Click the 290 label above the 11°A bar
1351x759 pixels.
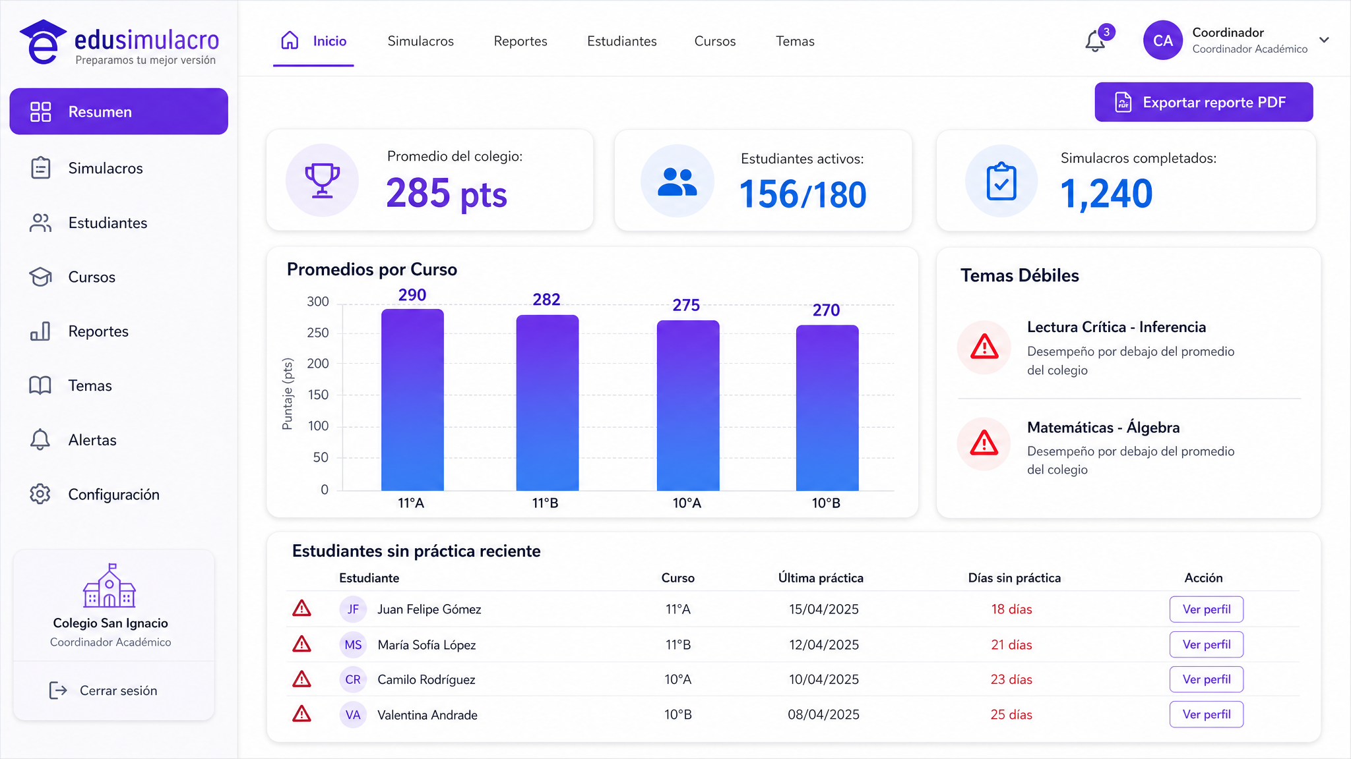coord(412,295)
